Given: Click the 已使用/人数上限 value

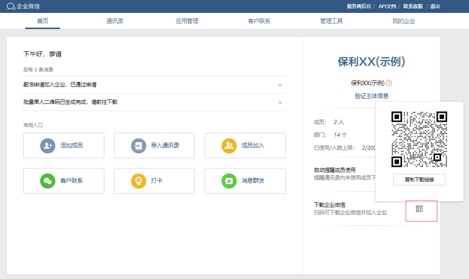Looking at the screenshot, I should click(369, 148).
